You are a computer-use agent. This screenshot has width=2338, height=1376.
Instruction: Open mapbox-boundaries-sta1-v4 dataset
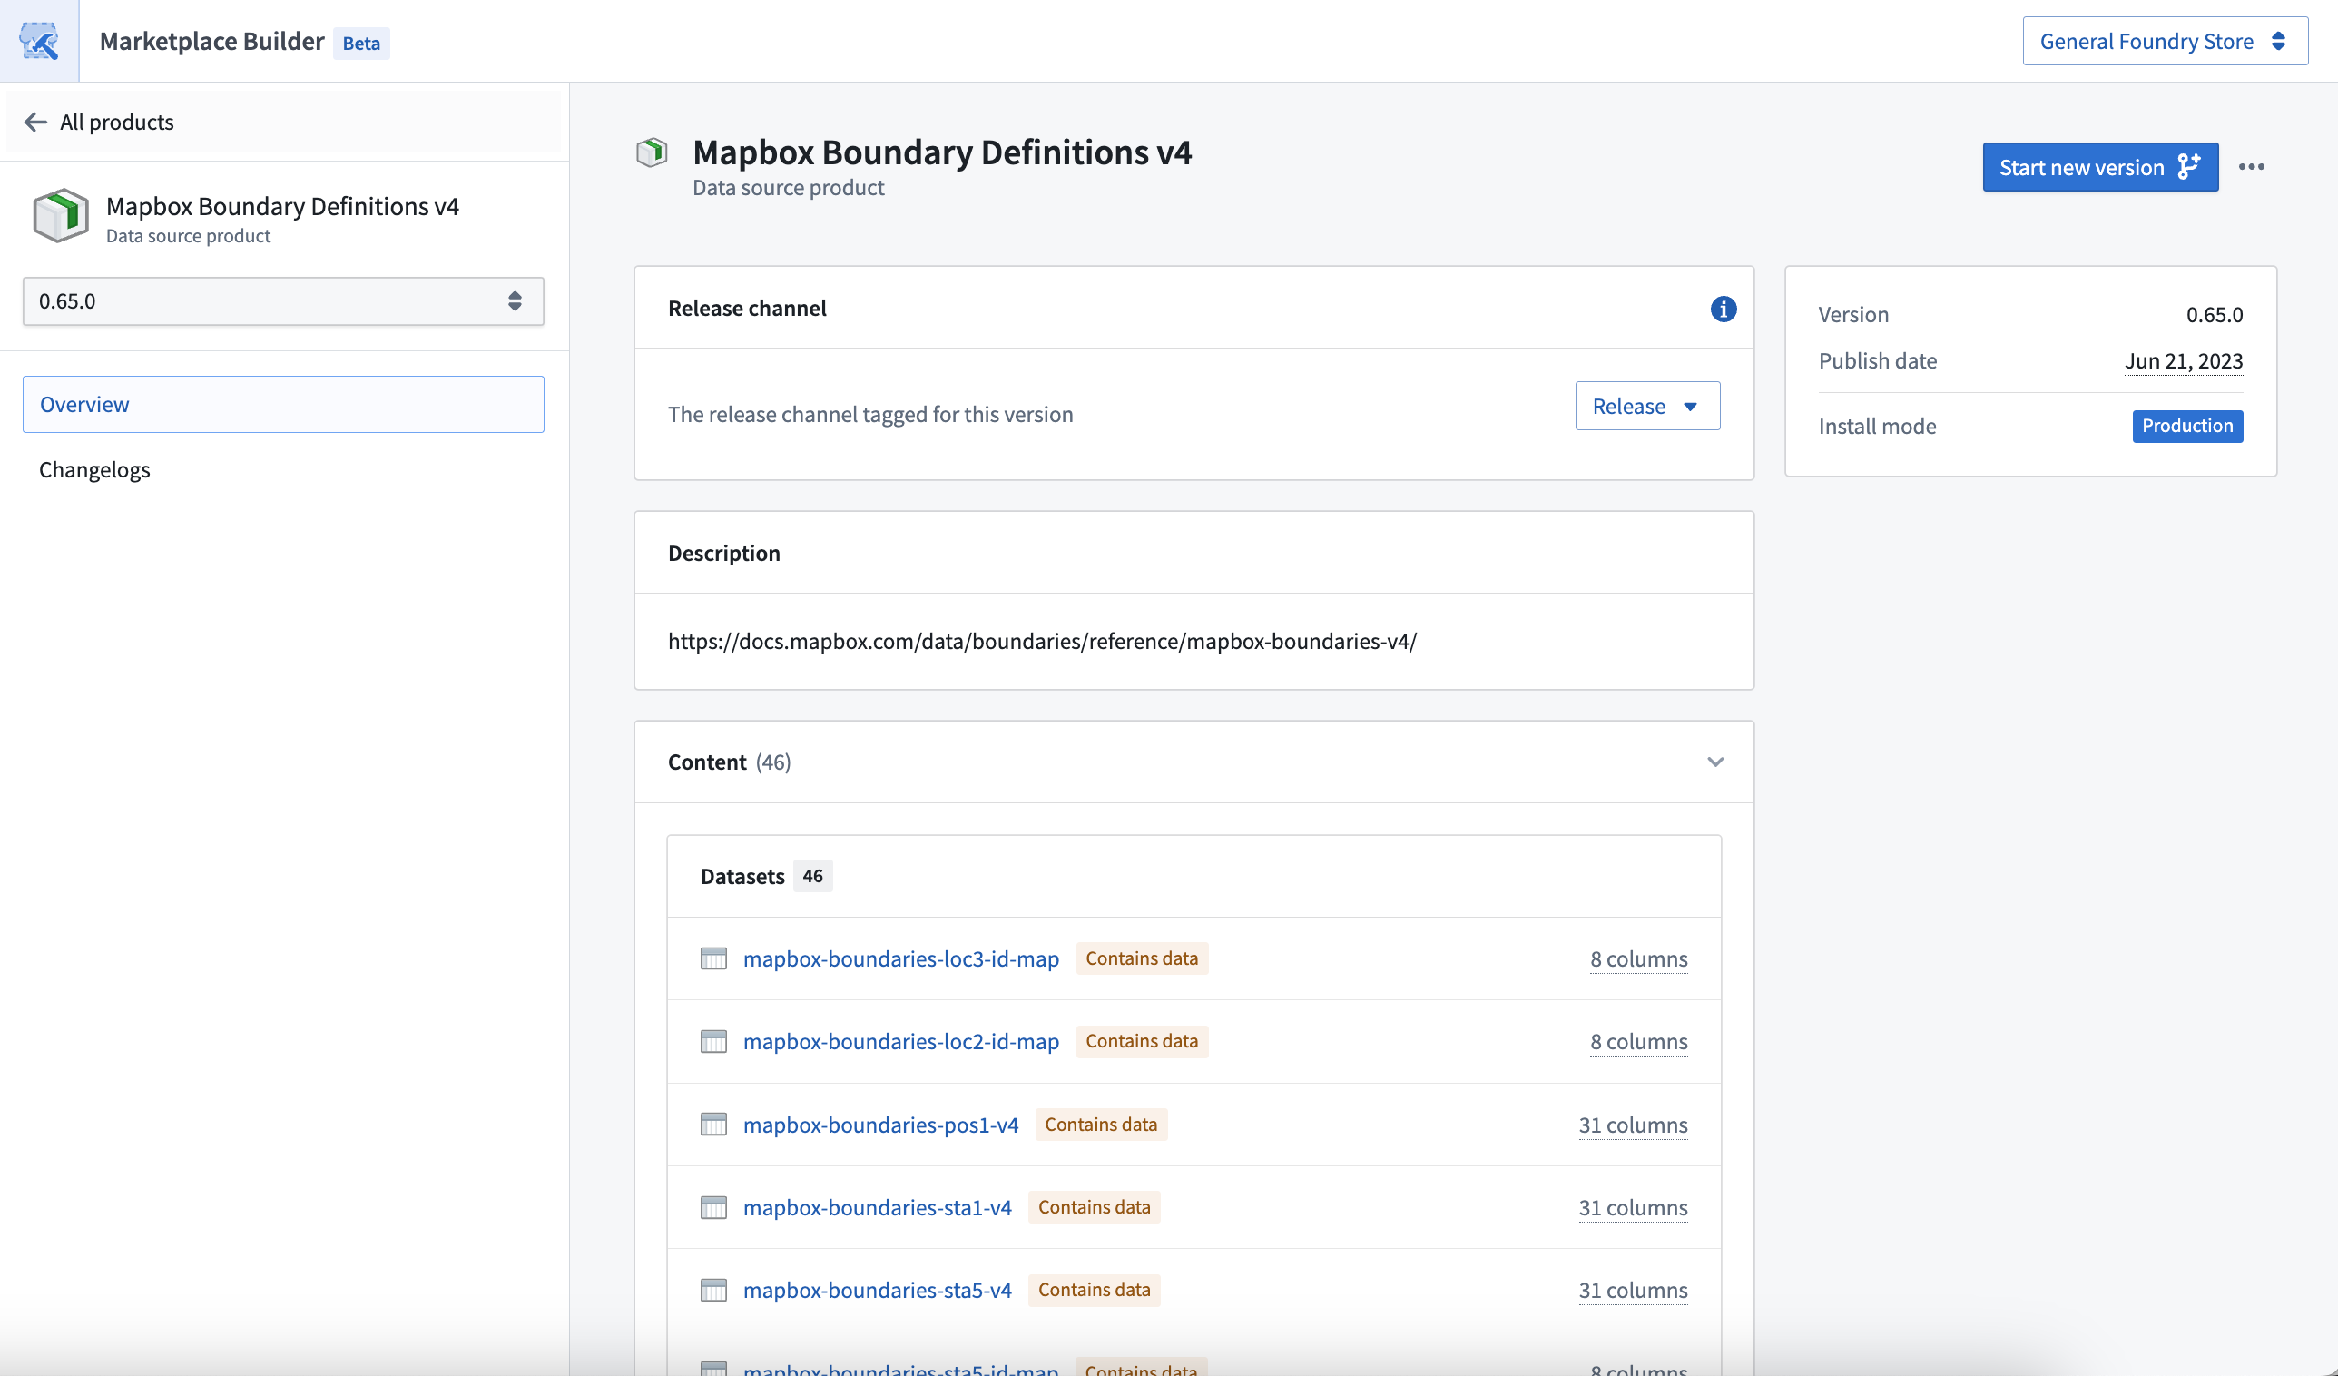877,1207
